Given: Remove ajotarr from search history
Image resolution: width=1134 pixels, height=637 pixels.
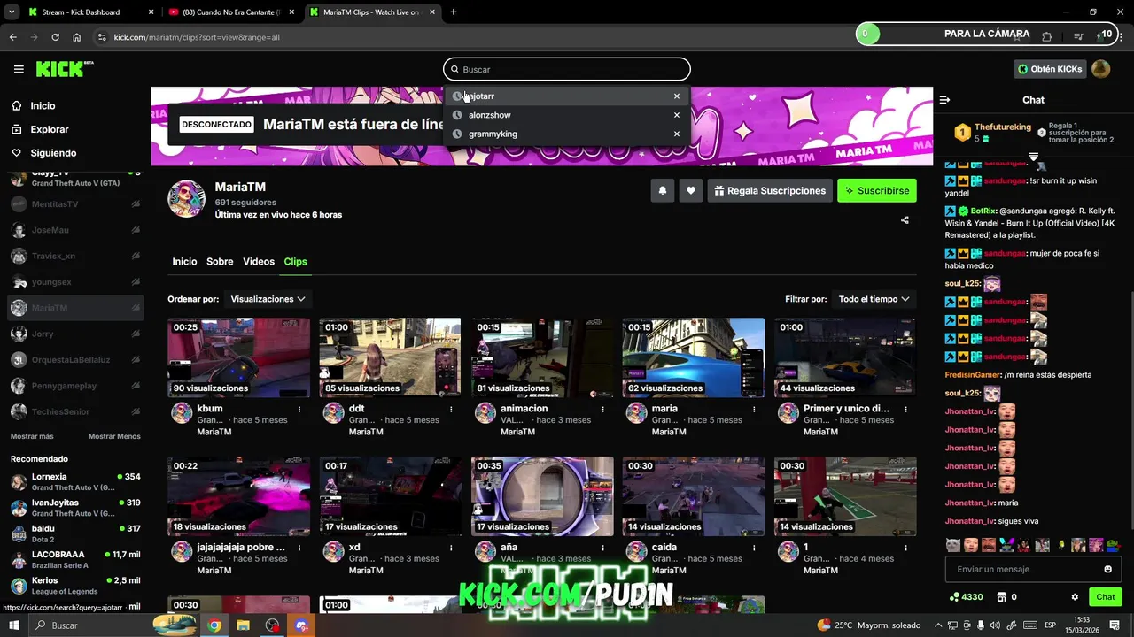Looking at the screenshot, I should click(x=677, y=96).
